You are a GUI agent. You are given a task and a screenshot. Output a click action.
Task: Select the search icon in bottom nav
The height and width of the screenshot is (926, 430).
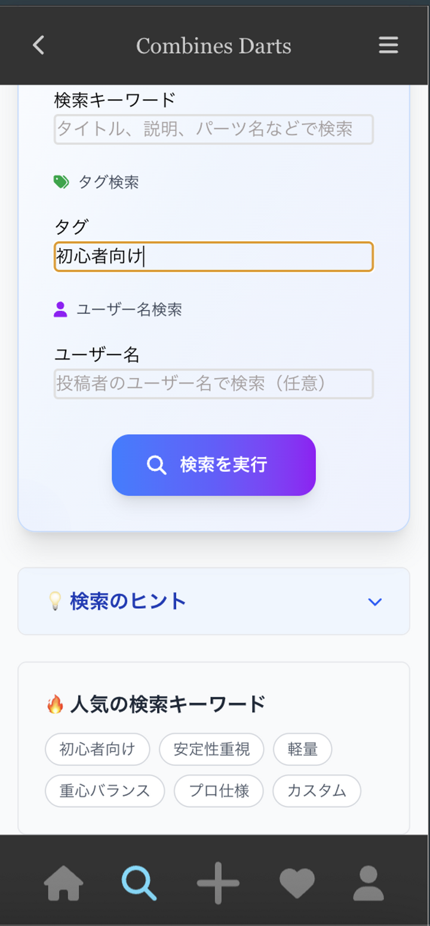pyautogui.click(x=139, y=883)
